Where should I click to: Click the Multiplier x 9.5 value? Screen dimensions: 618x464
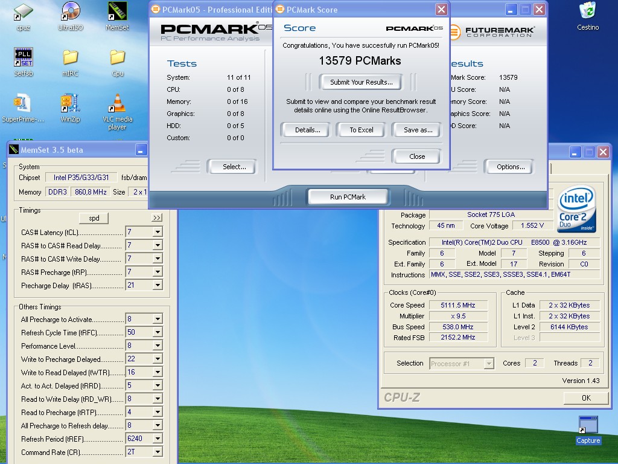coord(458,316)
